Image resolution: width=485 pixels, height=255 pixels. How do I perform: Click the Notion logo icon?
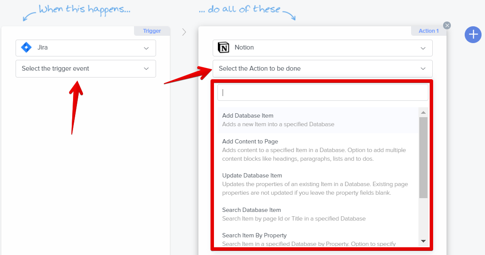click(x=223, y=47)
